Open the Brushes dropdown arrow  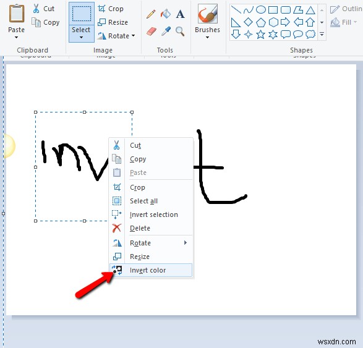pyautogui.click(x=207, y=37)
